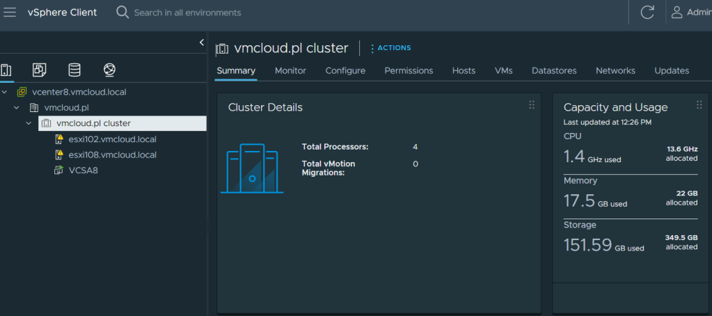Click drag handle on Capacity and Usage card
Screen dimensions: 712x316
click(x=699, y=105)
